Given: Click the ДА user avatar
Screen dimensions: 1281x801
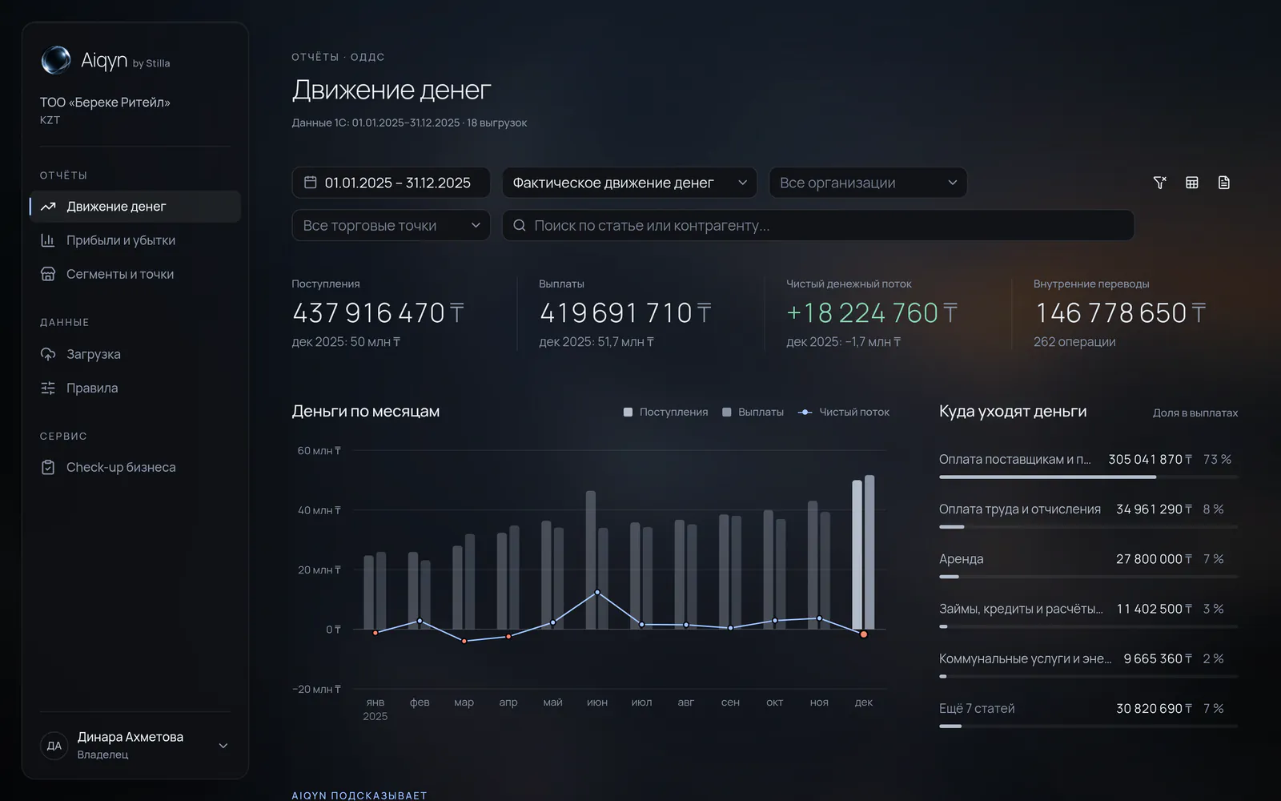Looking at the screenshot, I should [x=54, y=746].
